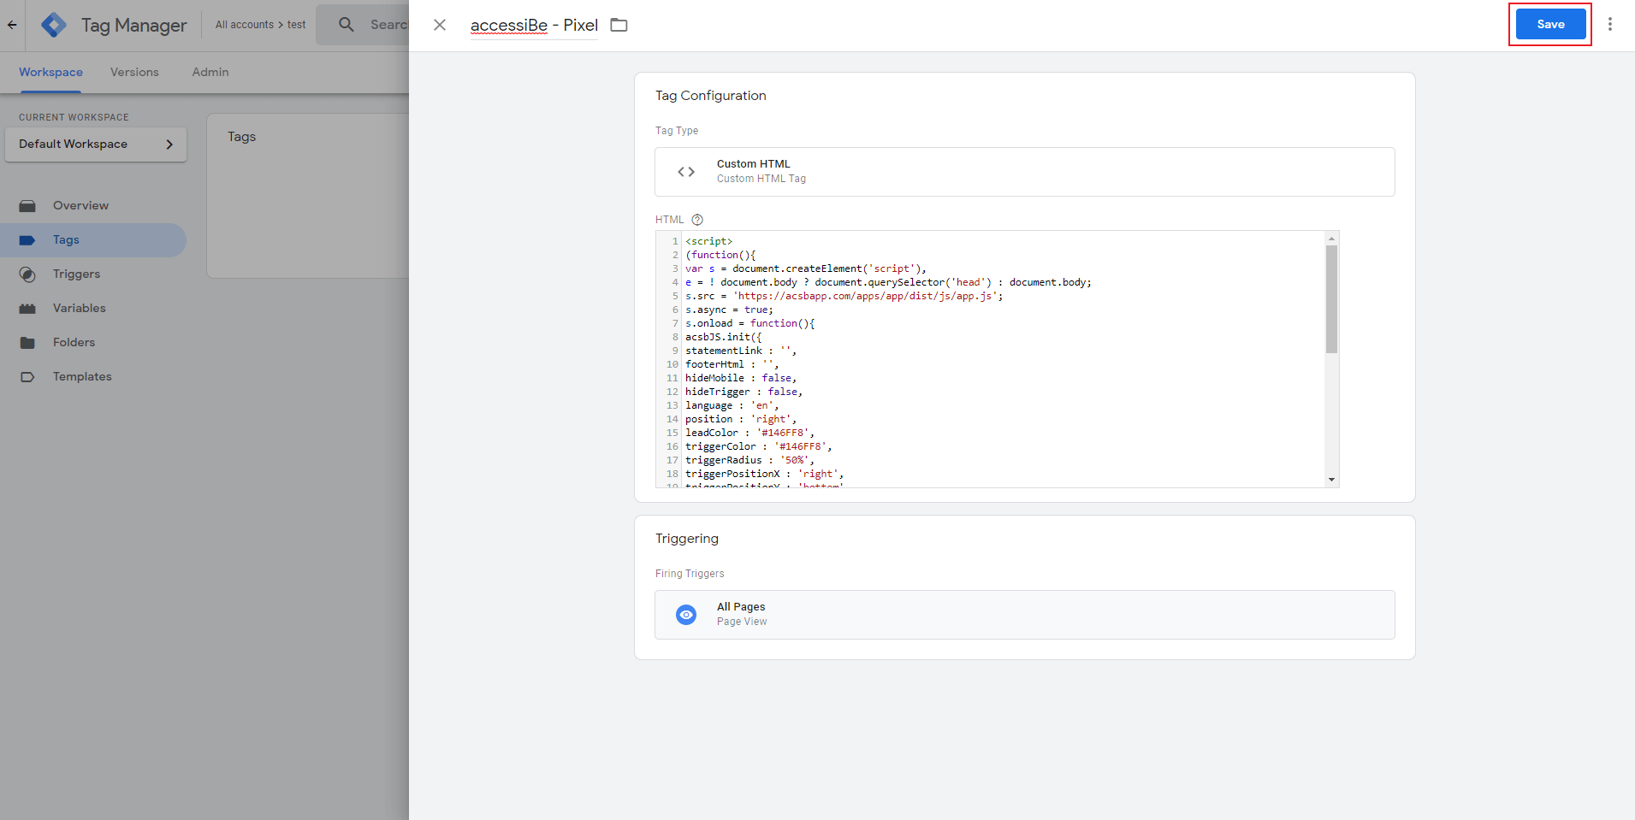Open the three-dot overflow menu
Screen dimensions: 1635x820
point(1612,23)
